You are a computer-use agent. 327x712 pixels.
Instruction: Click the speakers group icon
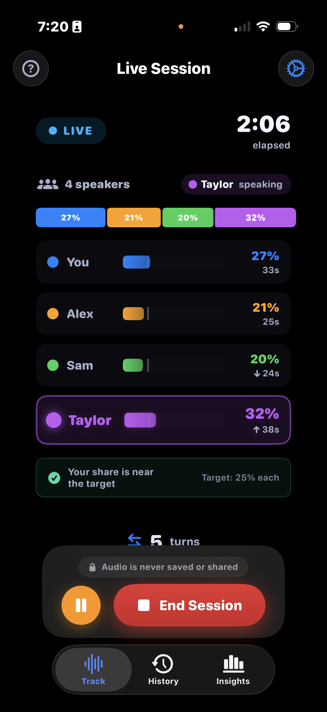[x=47, y=184]
